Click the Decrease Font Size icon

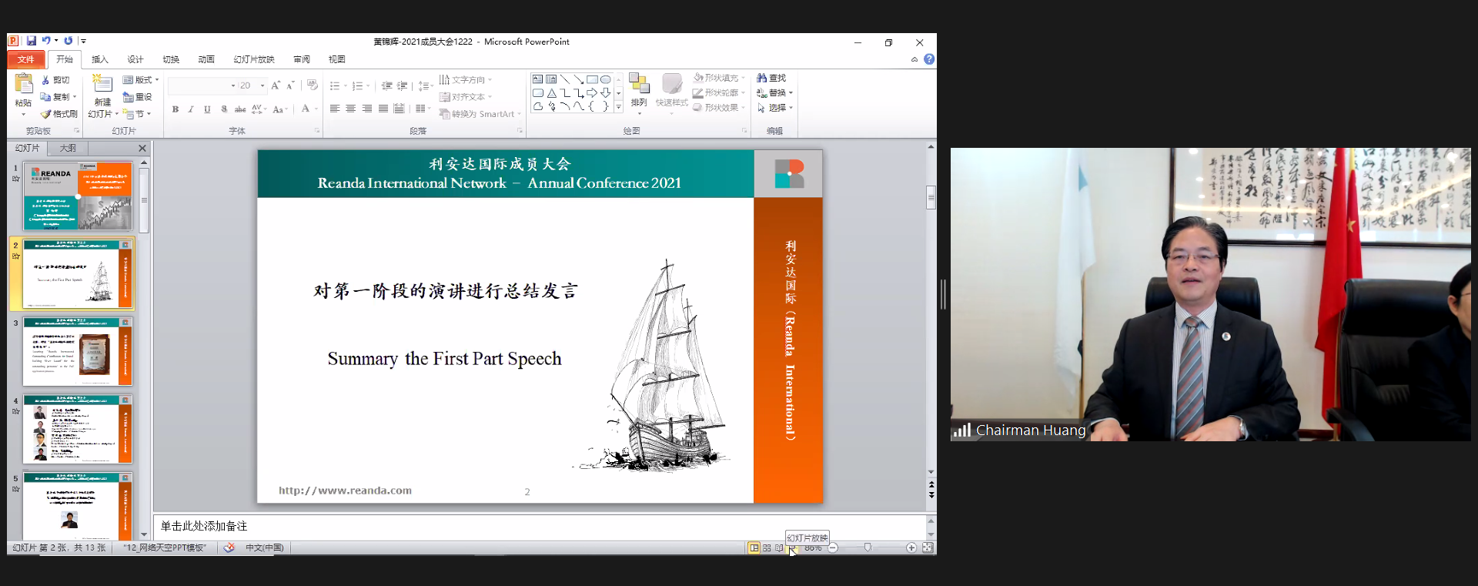tap(290, 85)
